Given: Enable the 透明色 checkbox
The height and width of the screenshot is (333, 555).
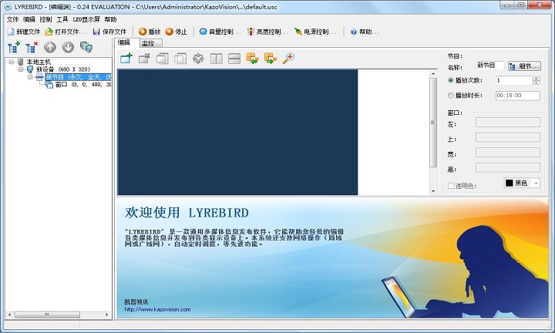Looking at the screenshot, I should (x=451, y=186).
